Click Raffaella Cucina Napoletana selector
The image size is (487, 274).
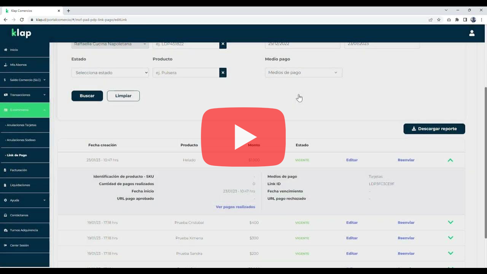tap(110, 44)
